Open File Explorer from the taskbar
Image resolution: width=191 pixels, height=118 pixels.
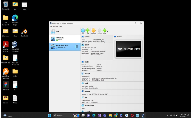coord(110,115)
